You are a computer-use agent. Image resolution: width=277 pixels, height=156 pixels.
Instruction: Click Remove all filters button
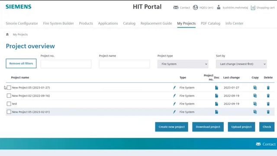21,64
